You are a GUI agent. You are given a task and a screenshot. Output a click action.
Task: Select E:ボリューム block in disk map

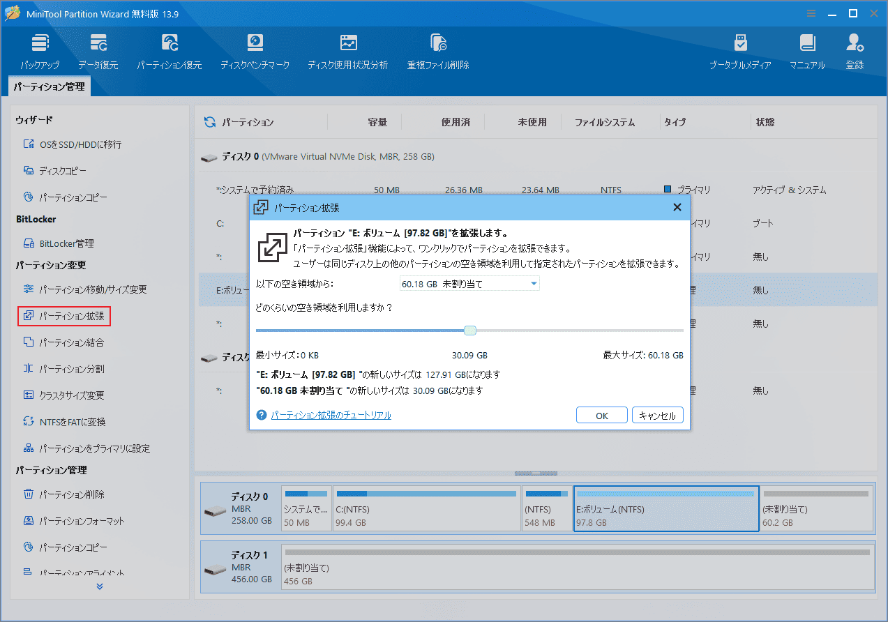pos(666,508)
